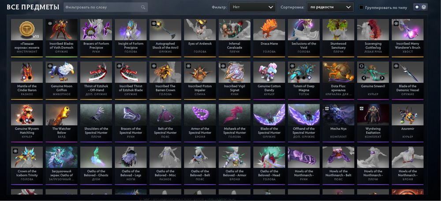This screenshot has height=201, width=441.
Task: Click the set bundle icon on Mecha Nyx
Action: [x=327, y=108]
